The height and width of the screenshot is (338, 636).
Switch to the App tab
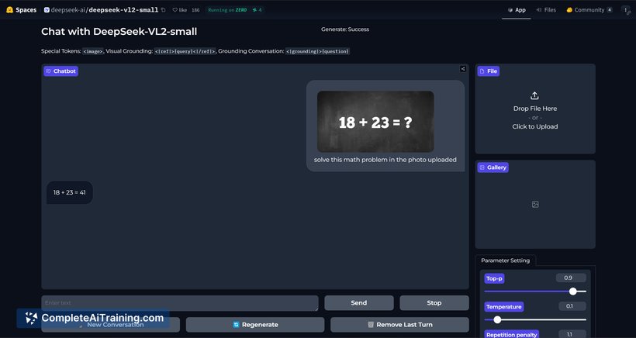point(517,10)
